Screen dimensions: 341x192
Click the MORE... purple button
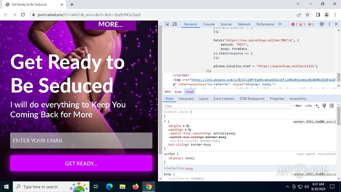(110, 25)
